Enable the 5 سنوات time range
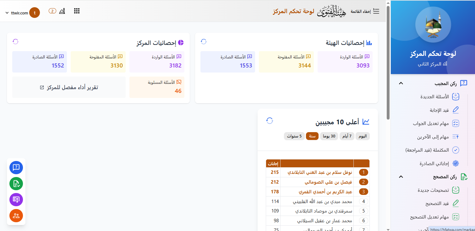 294,136
